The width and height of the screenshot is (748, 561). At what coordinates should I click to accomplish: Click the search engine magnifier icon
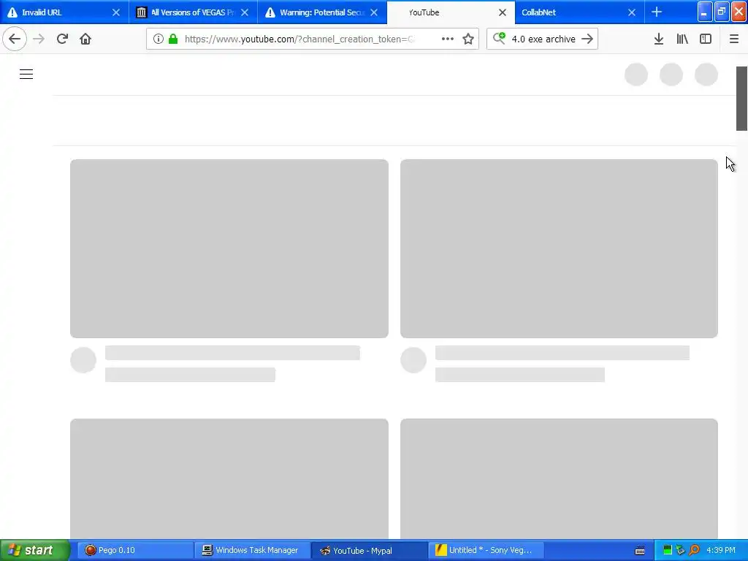[x=499, y=38]
